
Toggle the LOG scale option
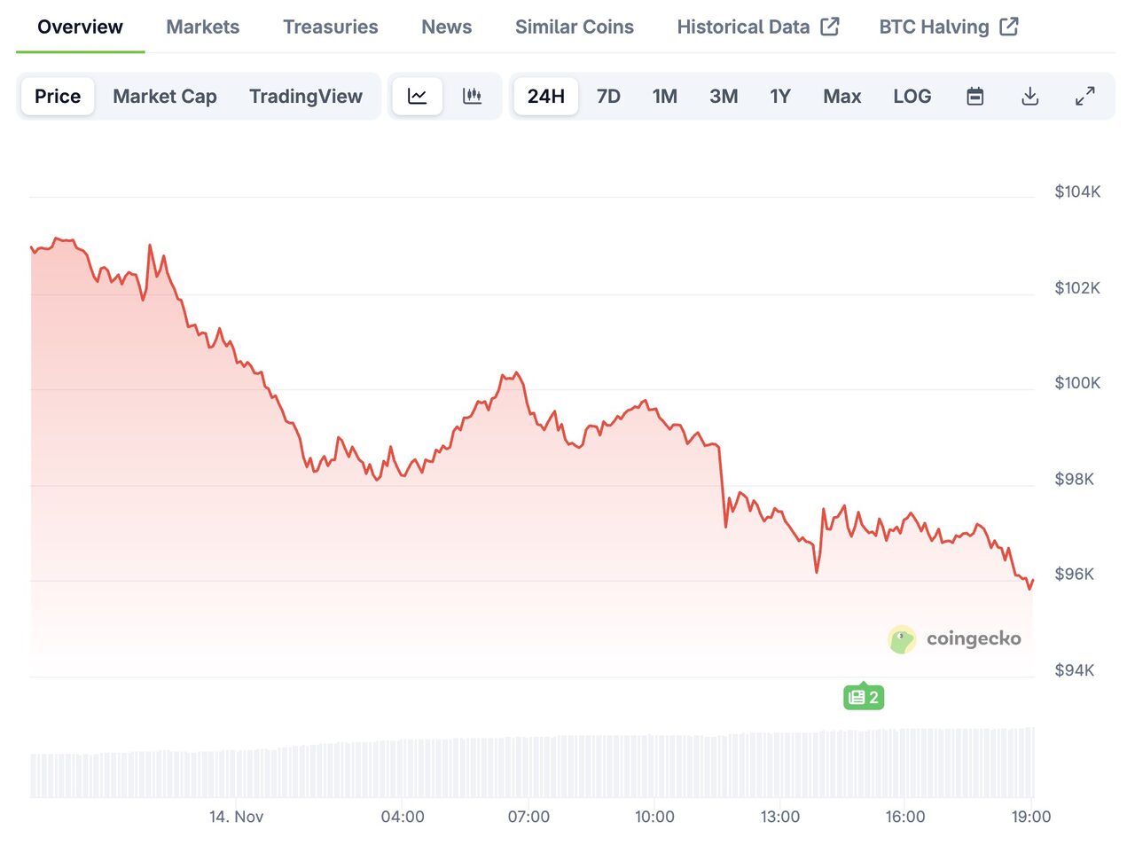coord(912,96)
